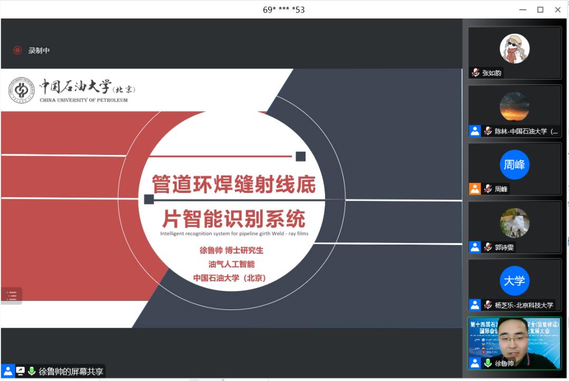Screen dimensions: 569x381
Task: Click the green active microphone icon in share bar
Action: (x=32, y=371)
